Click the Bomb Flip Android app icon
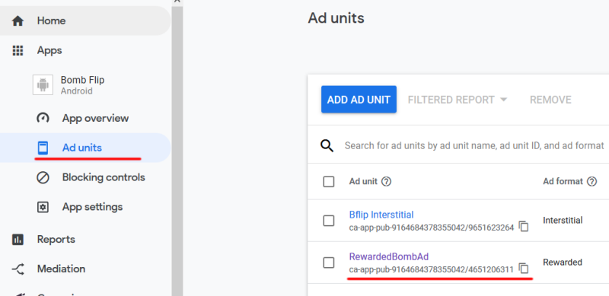 pos(43,85)
